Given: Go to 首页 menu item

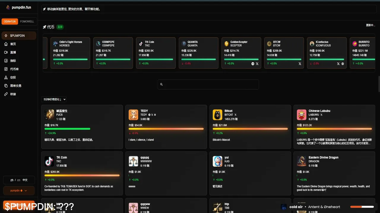Looking at the screenshot, I should [19, 44].
